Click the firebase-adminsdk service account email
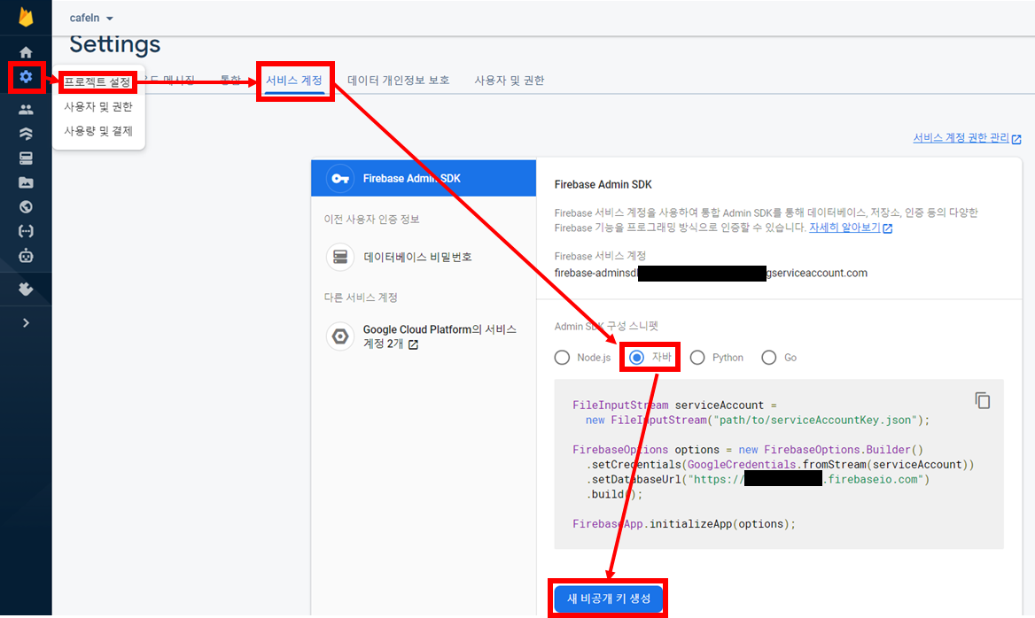Viewport: 1035px width, 618px height. pos(711,273)
